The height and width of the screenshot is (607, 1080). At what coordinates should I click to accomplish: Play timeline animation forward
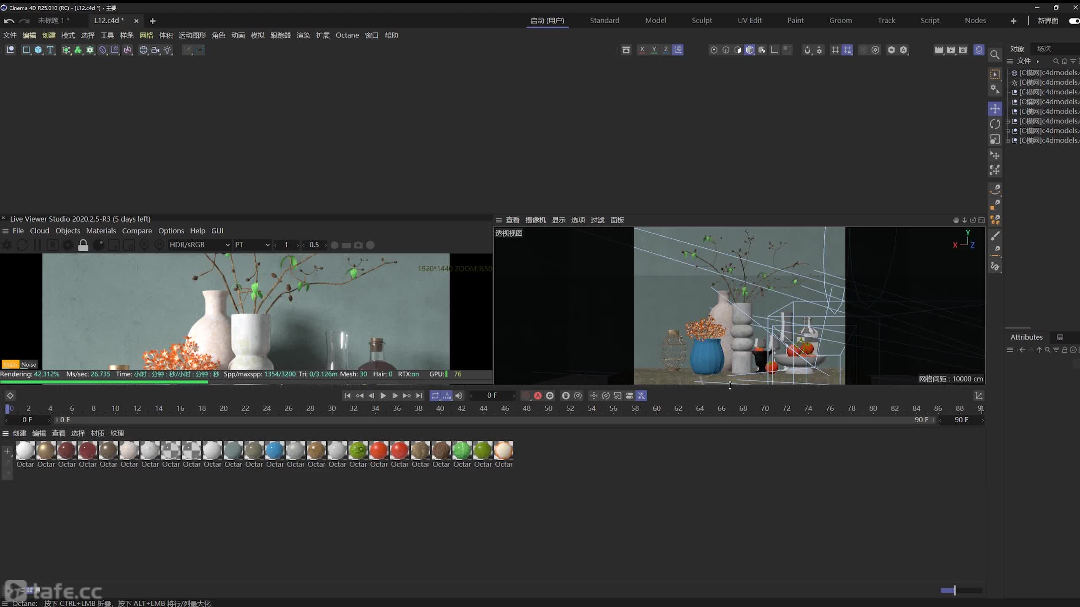tap(383, 395)
